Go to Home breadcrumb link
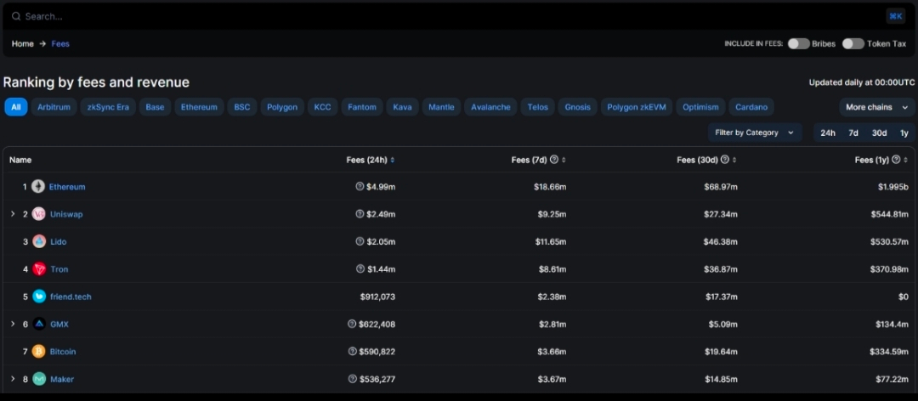918x401 pixels. coord(23,43)
